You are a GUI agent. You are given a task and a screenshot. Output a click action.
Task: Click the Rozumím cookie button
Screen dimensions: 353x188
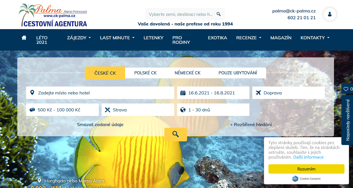point(306,169)
